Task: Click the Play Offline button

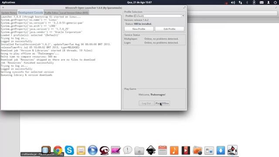Action: (162, 103)
